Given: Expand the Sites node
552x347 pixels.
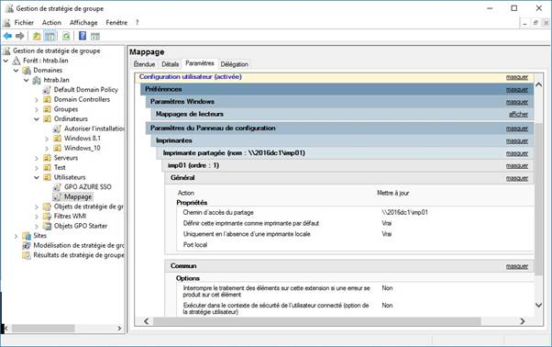Looking at the screenshot, I should (x=17, y=236).
